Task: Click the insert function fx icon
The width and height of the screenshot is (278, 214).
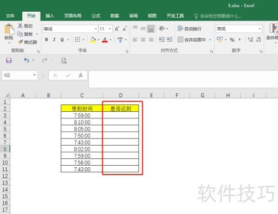Action: [81, 76]
